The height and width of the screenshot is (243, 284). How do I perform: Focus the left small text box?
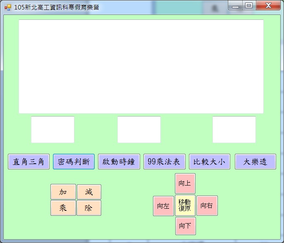point(53,129)
